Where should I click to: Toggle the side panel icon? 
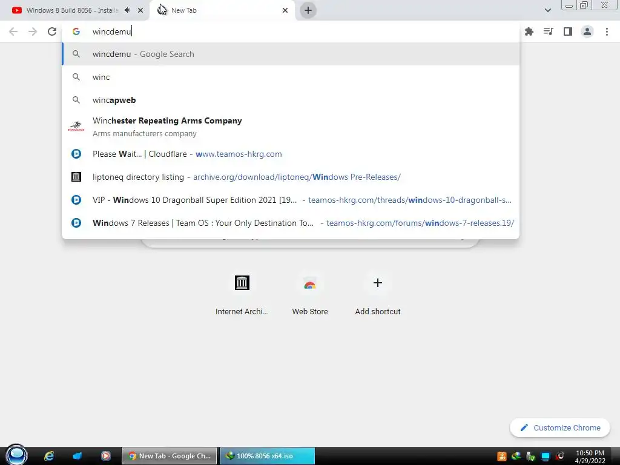click(x=567, y=31)
